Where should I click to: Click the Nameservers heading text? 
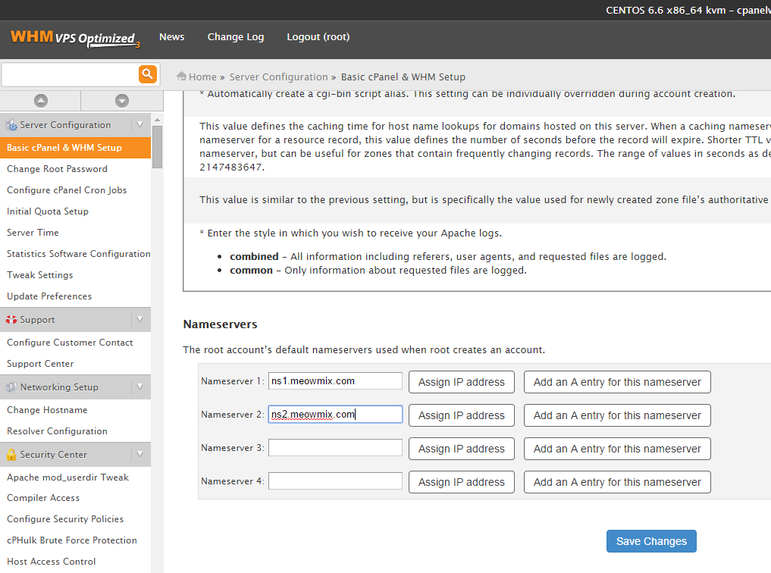pyautogui.click(x=220, y=324)
